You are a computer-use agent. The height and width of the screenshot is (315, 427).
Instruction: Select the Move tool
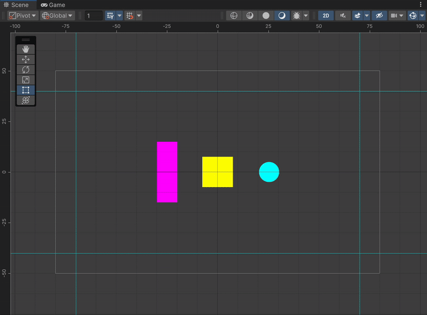coord(26,60)
